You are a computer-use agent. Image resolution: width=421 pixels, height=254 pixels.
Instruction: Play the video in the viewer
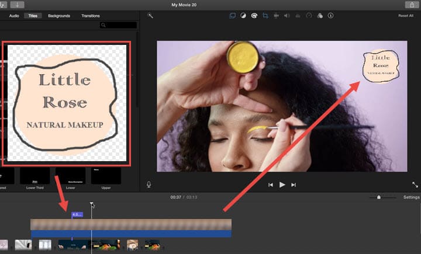tap(282, 185)
